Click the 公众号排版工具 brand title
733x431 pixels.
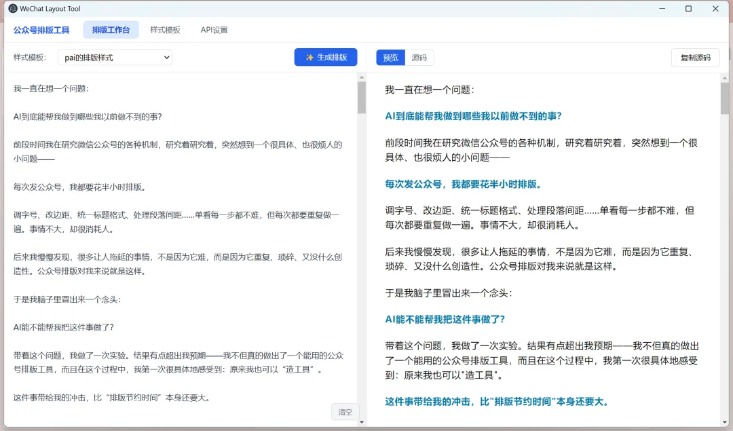tap(41, 30)
